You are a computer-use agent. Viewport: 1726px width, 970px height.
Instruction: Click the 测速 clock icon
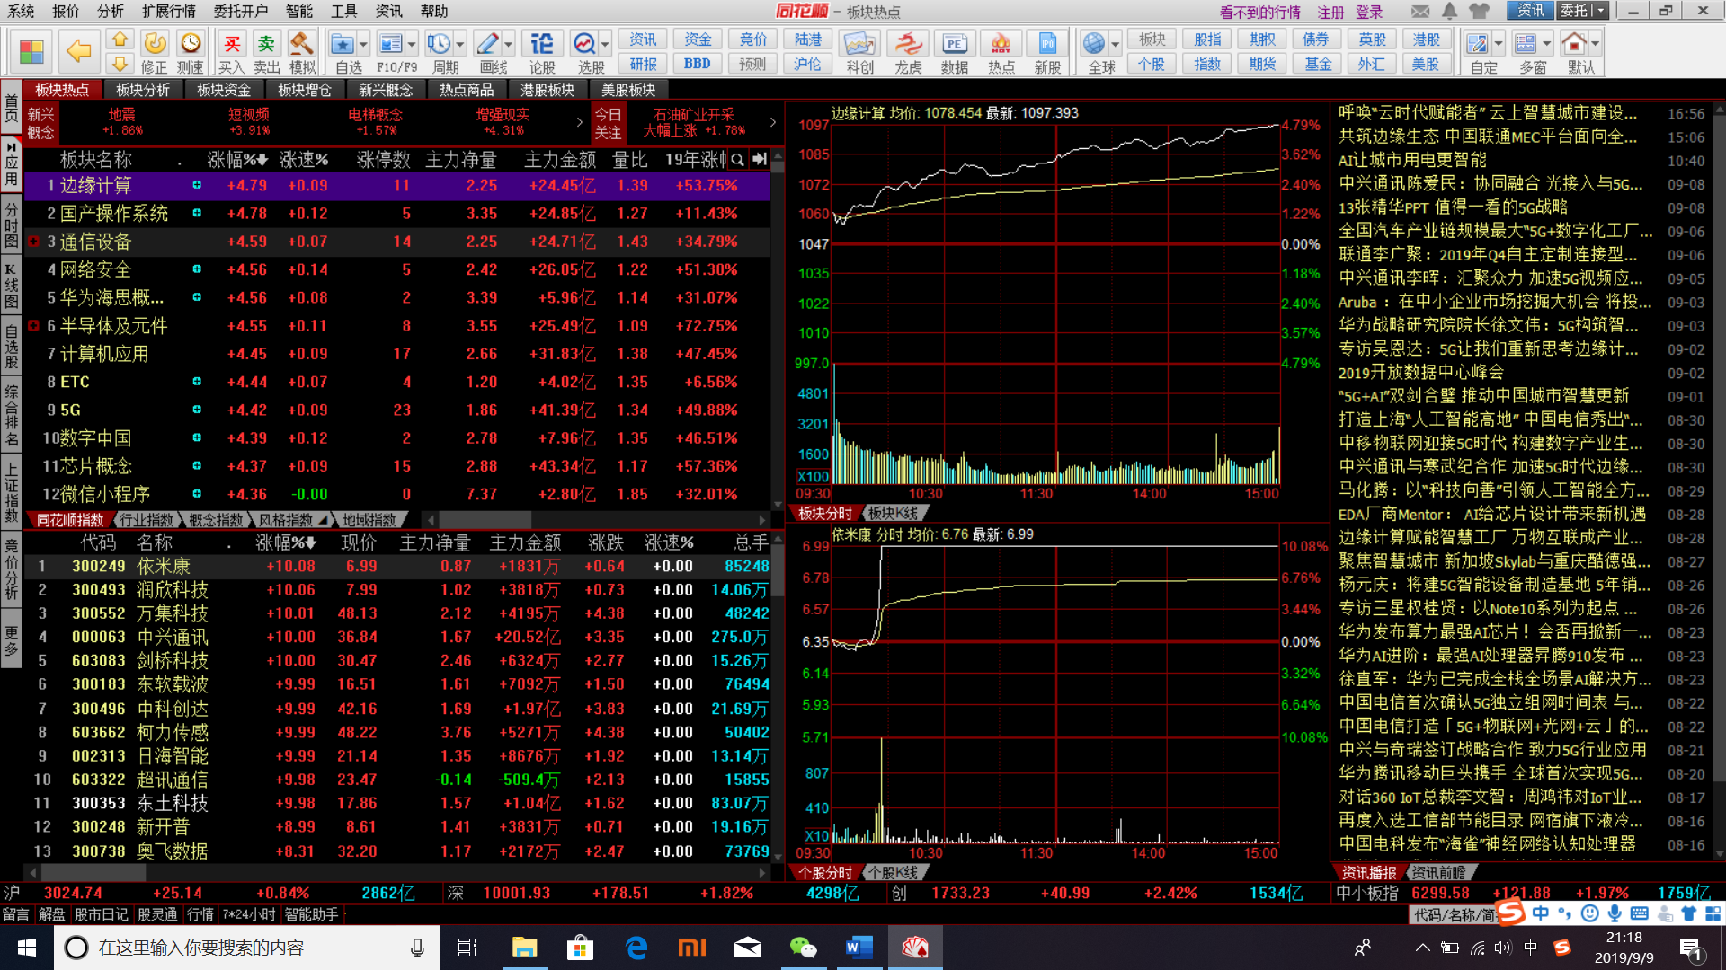coord(191,44)
